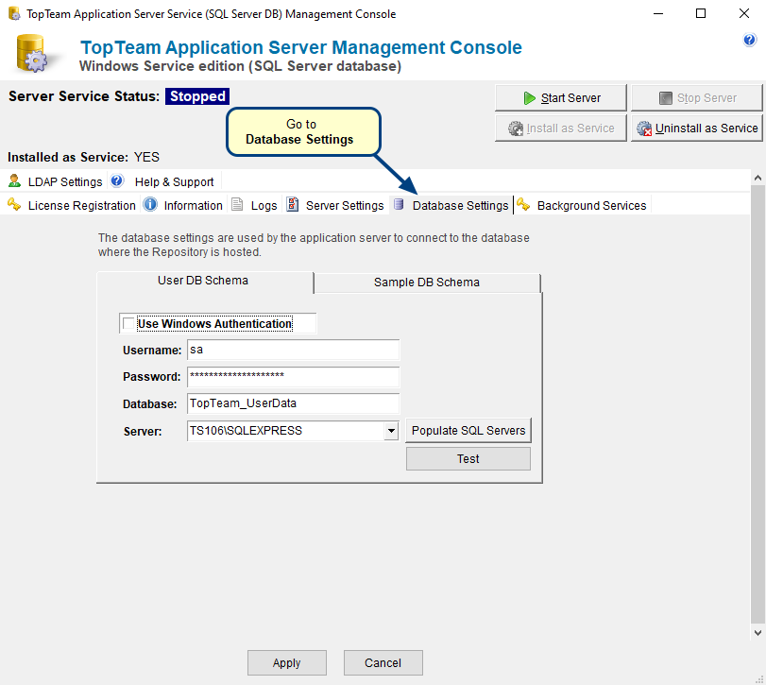Click the Database Settings cylinder icon
766x685 pixels.
pos(399,205)
